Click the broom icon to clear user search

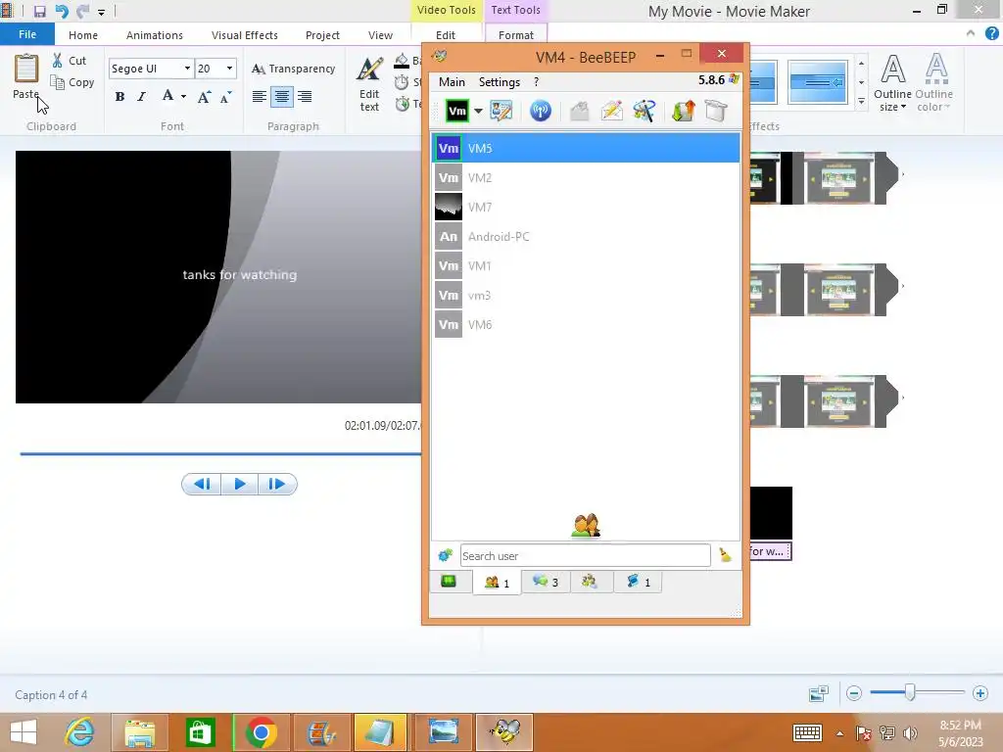(726, 554)
